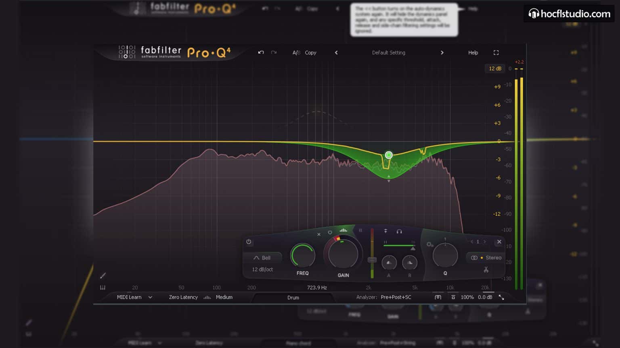620x348 pixels.
Task: Click the full screen icon in top bar
Action: (496, 52)
